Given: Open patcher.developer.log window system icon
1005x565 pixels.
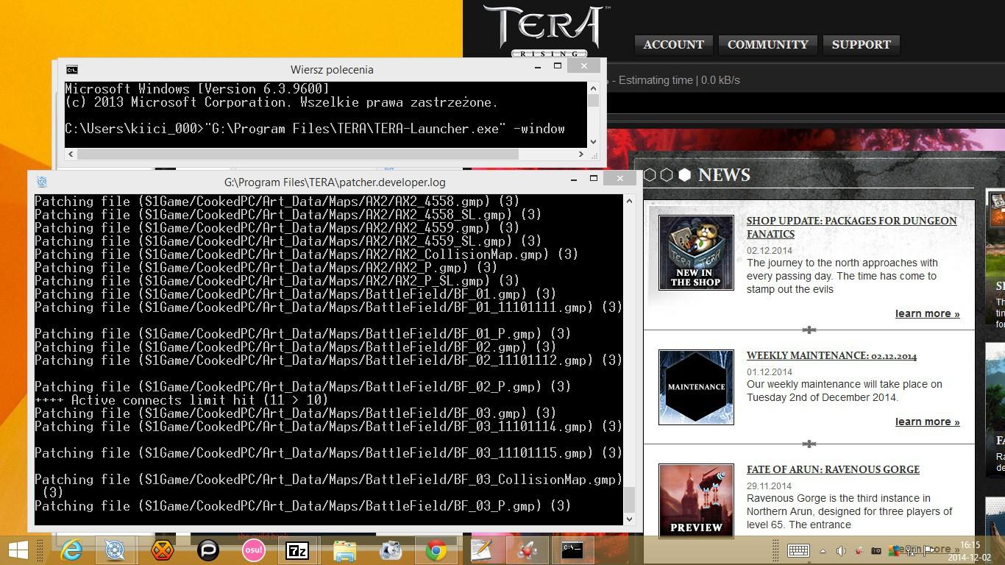Looking at the screenshot, I should (x=42, y=182).
